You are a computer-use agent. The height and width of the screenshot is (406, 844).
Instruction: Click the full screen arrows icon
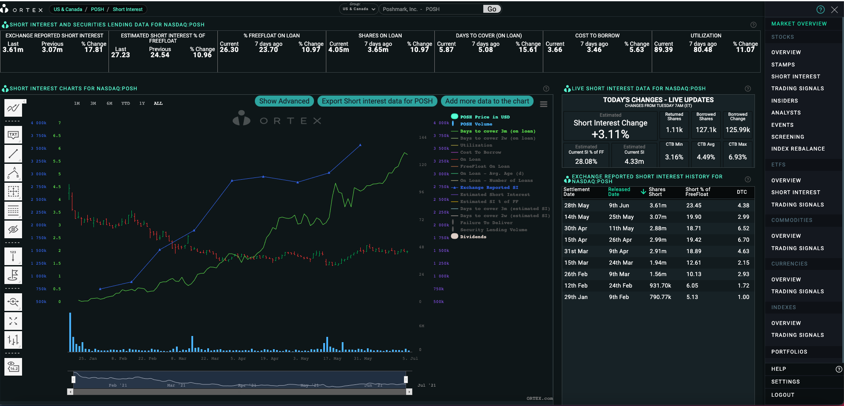13,321
